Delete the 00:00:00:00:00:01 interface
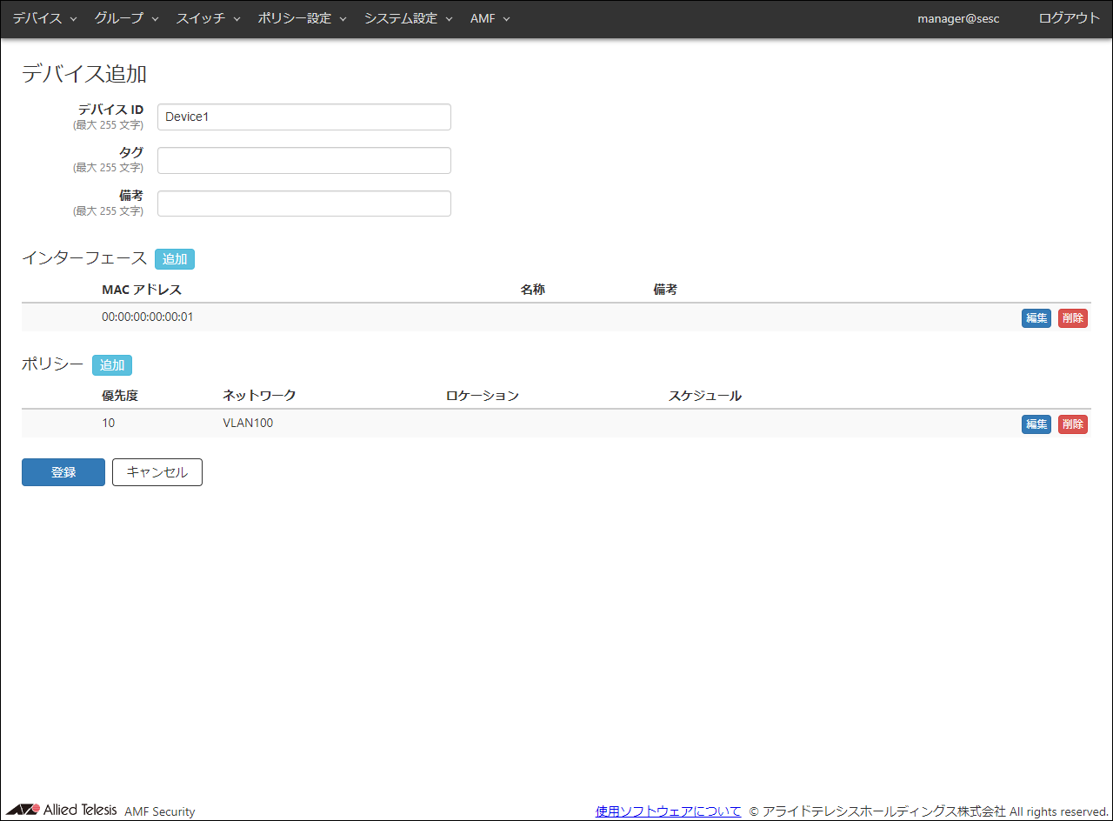Image resolution: width=1113 pixels, height=821 pixels. [1072, 318]
